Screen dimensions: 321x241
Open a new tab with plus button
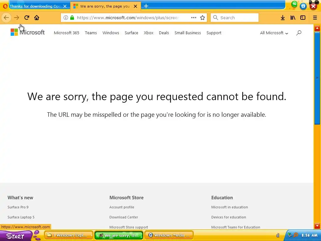(x=146, y=6)
